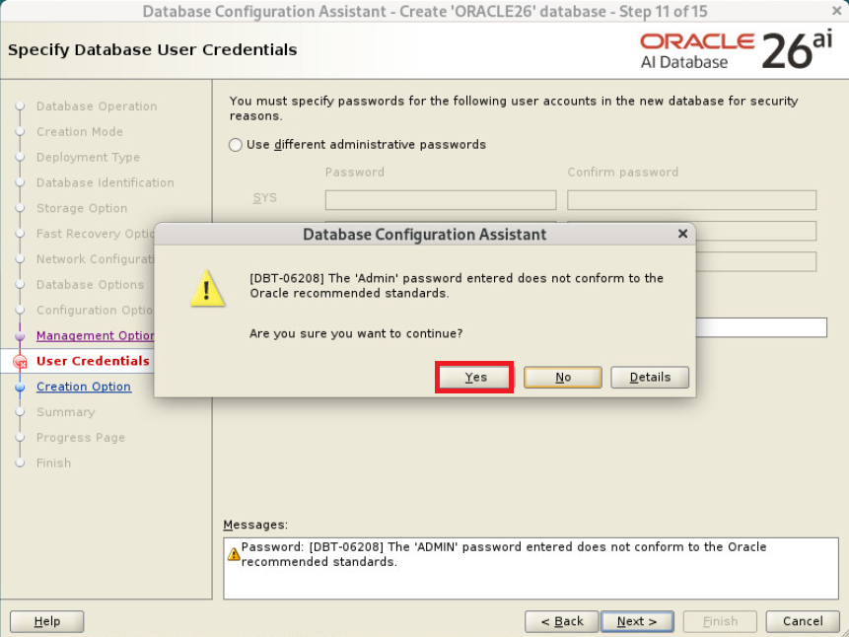Click the Storage Option step
The height and width of the screenshot is (637, 849).
pyautogui.click(x=82, y=208)
